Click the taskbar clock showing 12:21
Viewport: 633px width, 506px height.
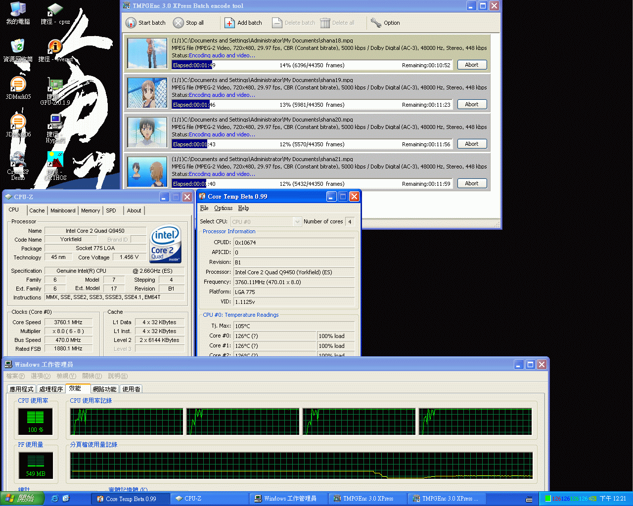[x=613, y=499]
